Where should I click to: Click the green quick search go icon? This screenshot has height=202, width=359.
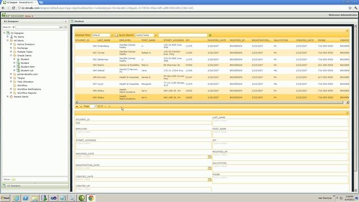click(x=210, y=35)
